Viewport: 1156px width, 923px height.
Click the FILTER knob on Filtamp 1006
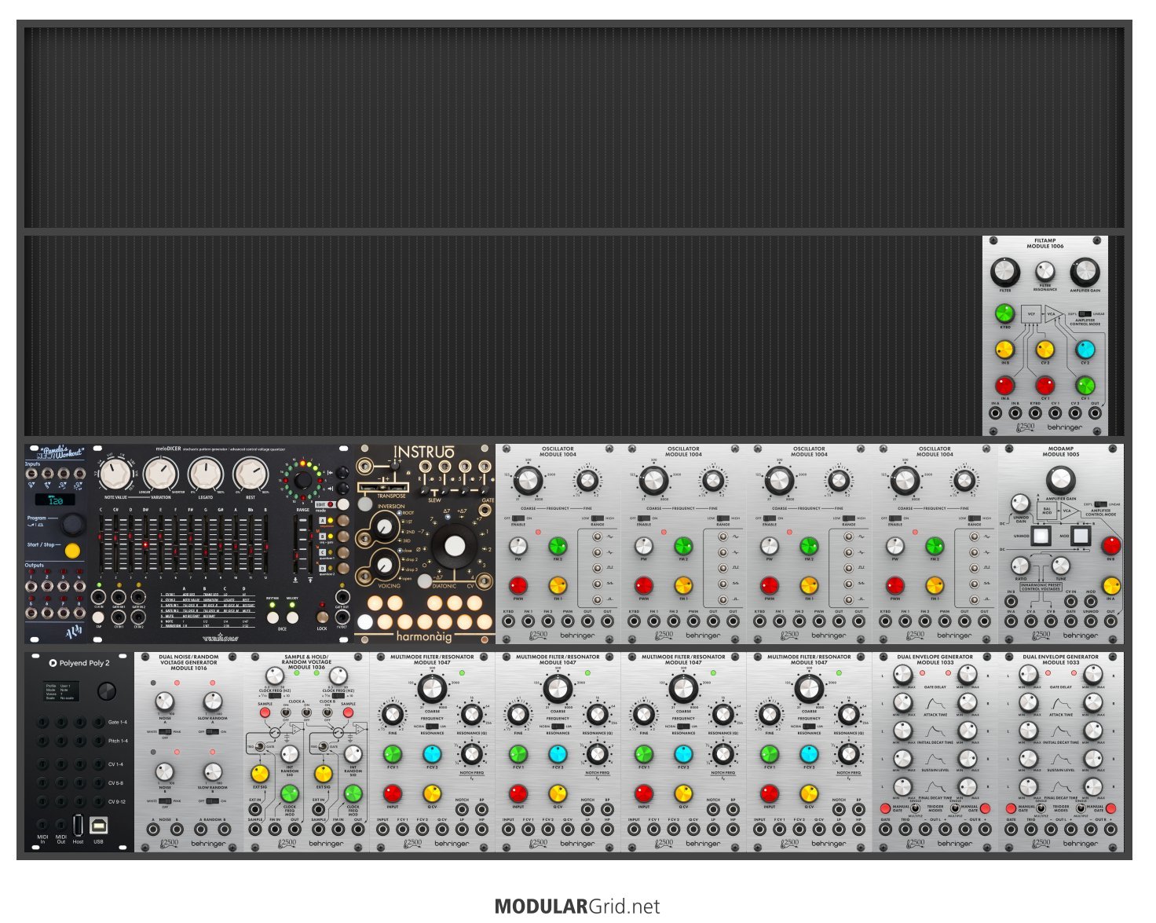(x=1004, y=272)
